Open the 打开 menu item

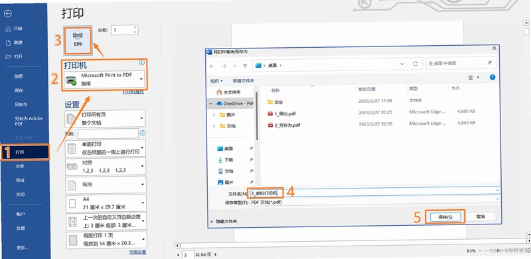coord(14,56)
